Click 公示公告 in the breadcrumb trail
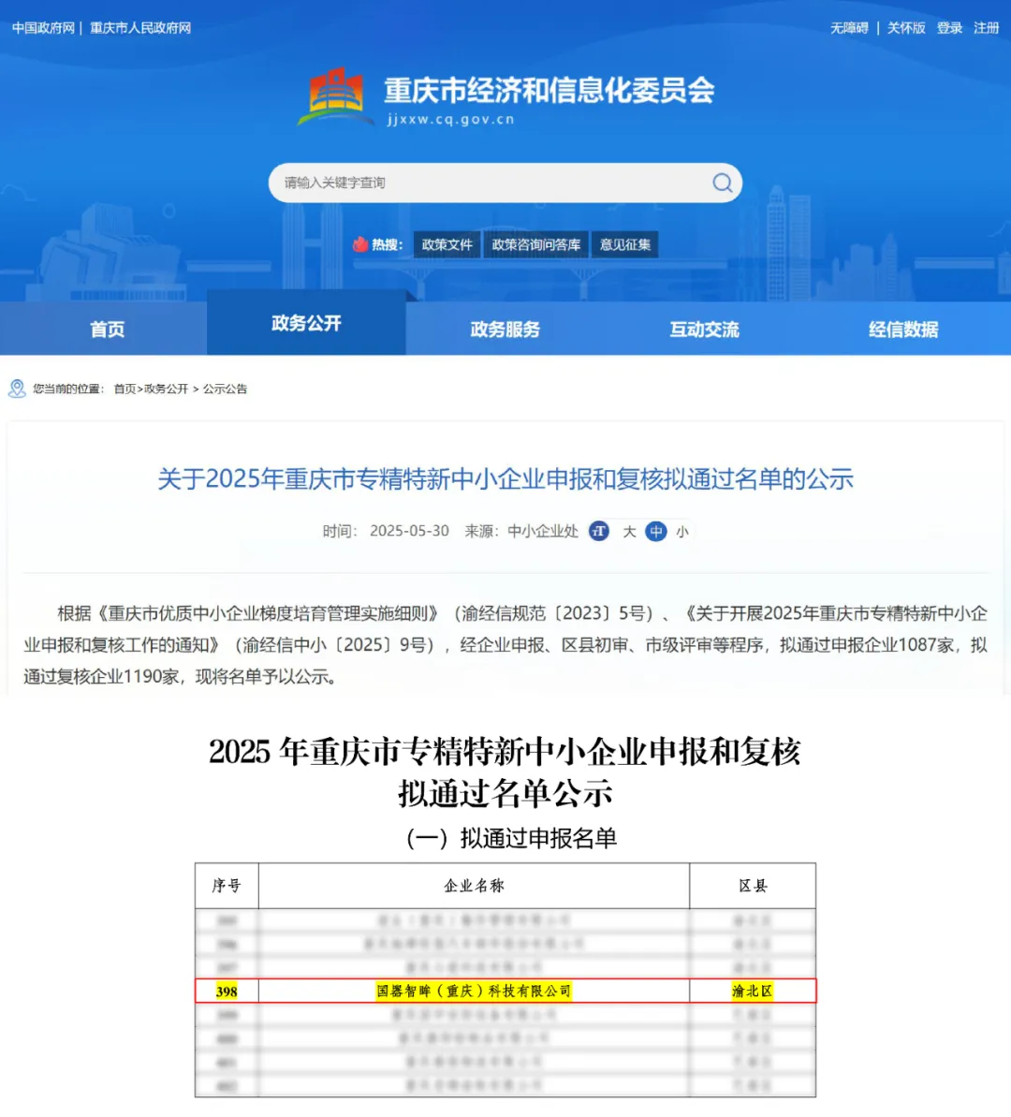1011x1117 pixels. pyautogui.click(x=226, y=389)
